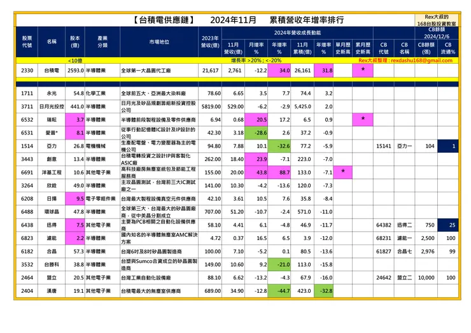Select the 日月光投控 name cell
The width and height of the screenshot is (471, 333).
[52, 106]
